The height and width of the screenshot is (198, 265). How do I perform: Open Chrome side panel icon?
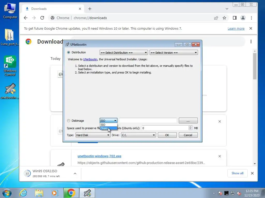coord(234,18)
